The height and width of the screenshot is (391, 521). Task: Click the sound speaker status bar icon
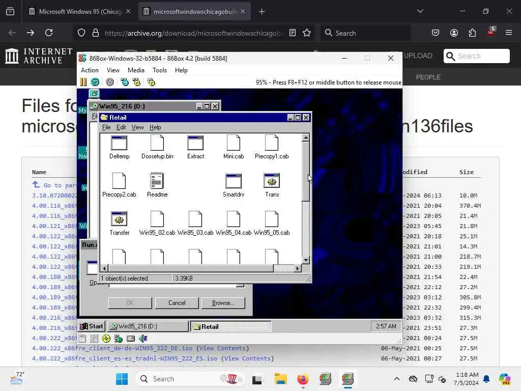[143, 339]
